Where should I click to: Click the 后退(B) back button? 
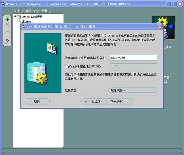94,101
